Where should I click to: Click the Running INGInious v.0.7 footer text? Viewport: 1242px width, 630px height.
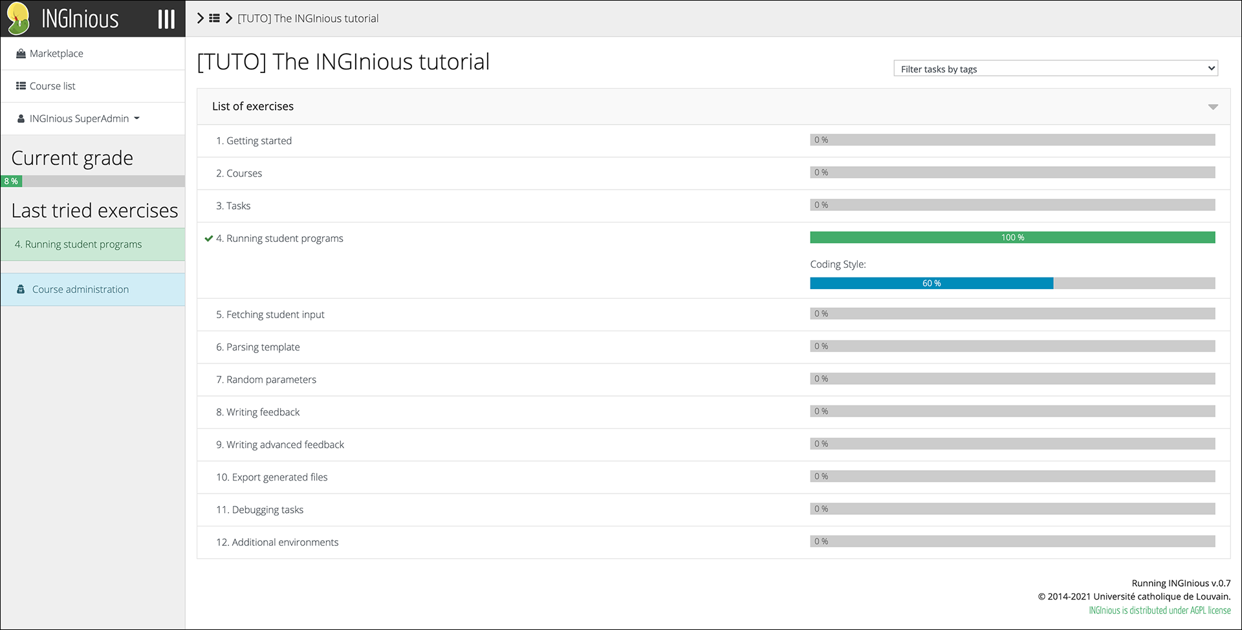tap(1181, 583)
